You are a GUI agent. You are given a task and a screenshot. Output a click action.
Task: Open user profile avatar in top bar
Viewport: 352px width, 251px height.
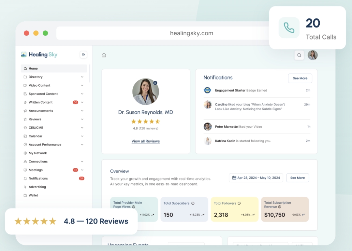pos(313,55)
